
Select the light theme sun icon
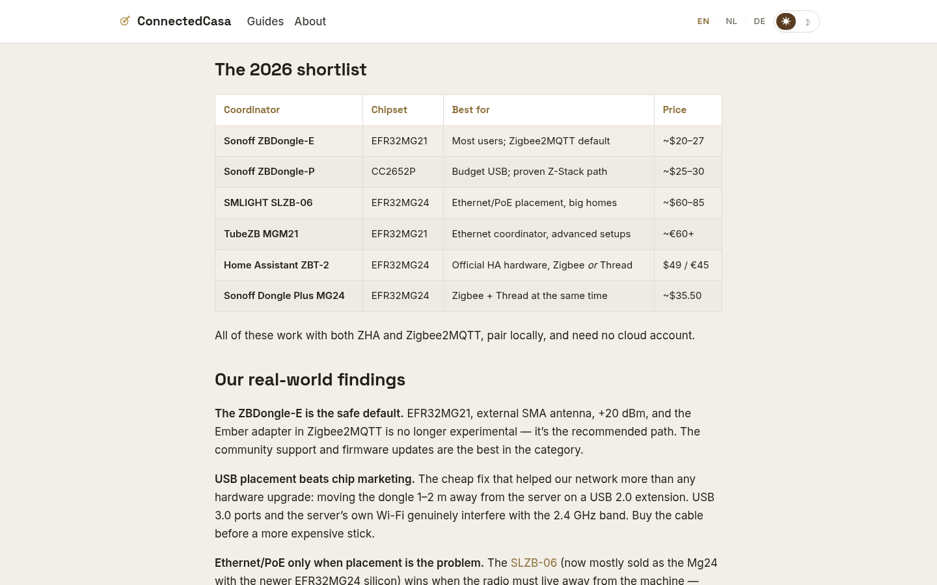[786, 21]
